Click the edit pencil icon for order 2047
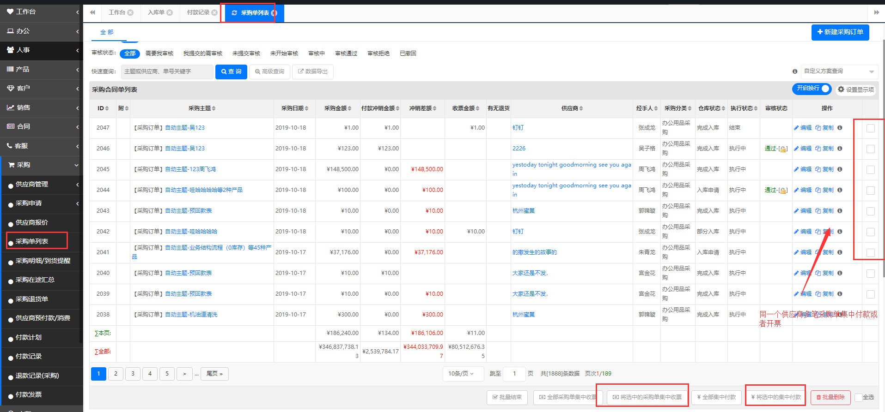Screen dimensions: 885x412 [x=796, y=128]
